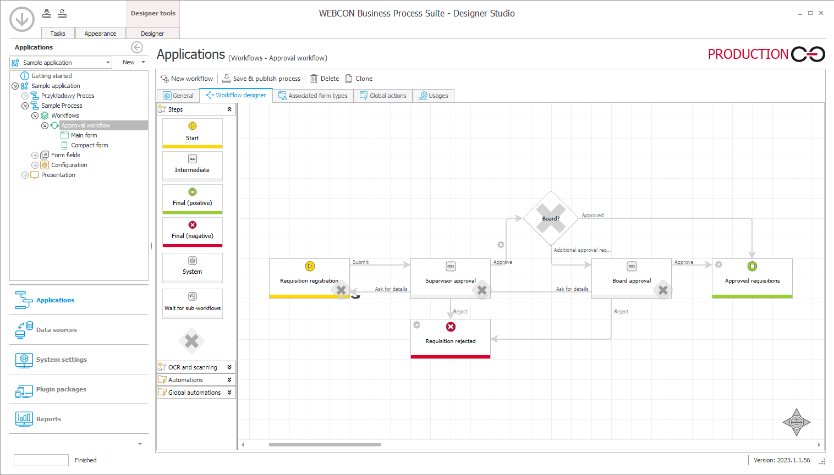Select the Approval workflow tree item
Viewport: 834px width, 475px height.
[x=85, y=125]
